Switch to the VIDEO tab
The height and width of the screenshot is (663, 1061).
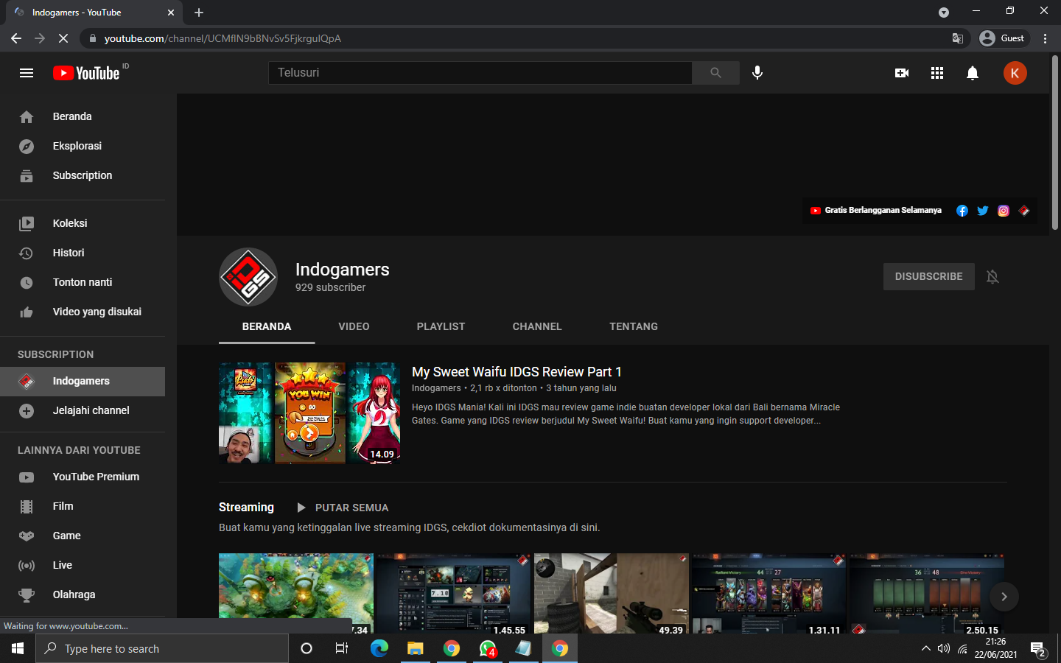point(354,326)
